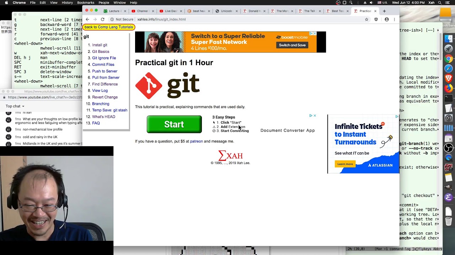This screenshot has width=455, height=255.
Task: Reload the page in Chrome
Action: pos(102,19)
